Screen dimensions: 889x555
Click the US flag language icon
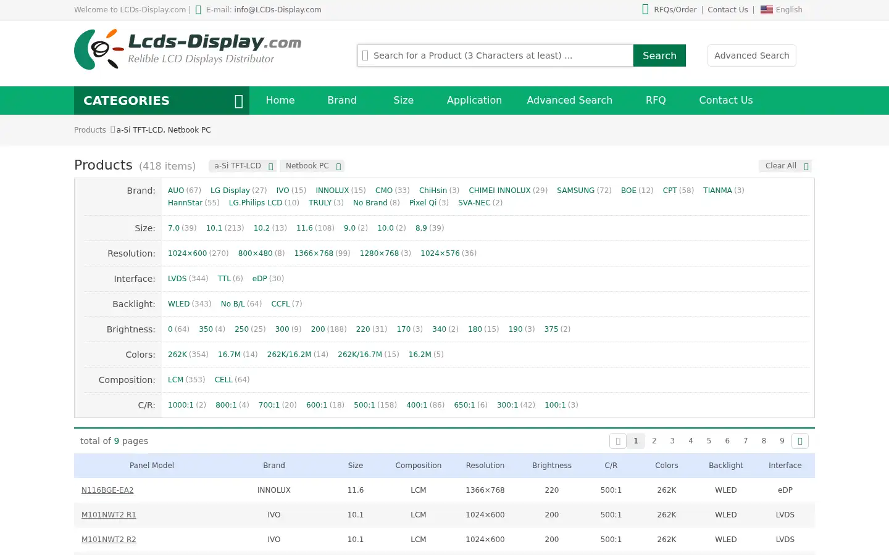click(767, 10)
